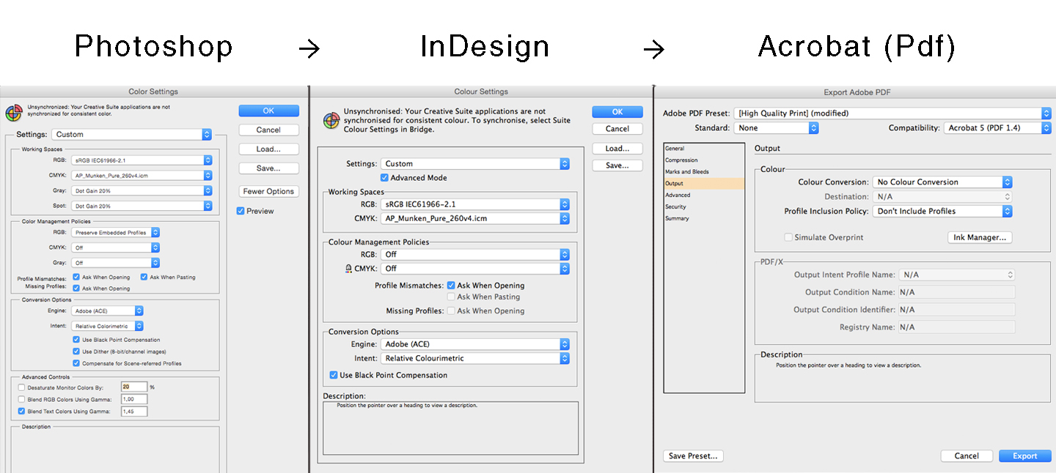1056x473 pixels.
Task: Select Marks and Bleeds in sidebar
Action: [x=704, y=172]
